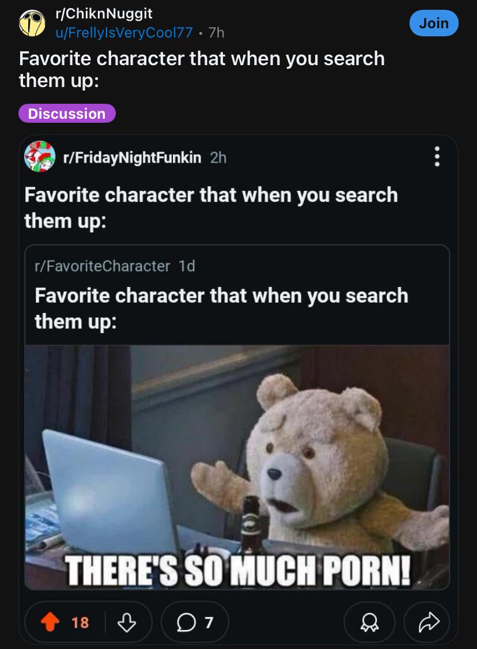Screen dimensions: 477x649
Task: Tap the r/FridayNightFunkin community avatar
Action: click(40, 157)
